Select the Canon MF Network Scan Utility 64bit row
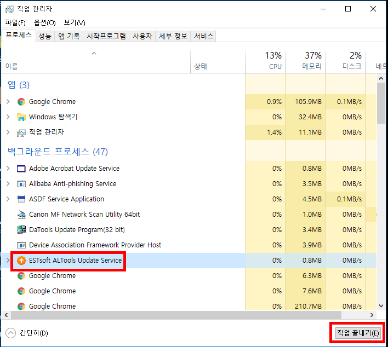Viewport: 388px width, 347px height. (x=189, y=215)
